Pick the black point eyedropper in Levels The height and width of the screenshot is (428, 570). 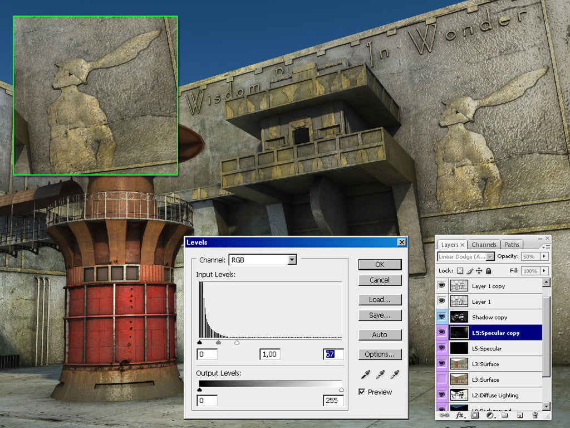pos(367,375)
